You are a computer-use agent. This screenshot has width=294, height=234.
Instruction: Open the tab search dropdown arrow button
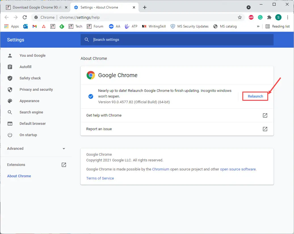click(248, 7)
